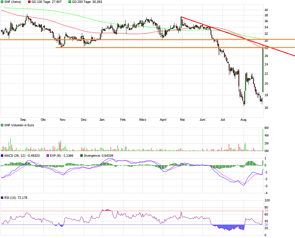Screen dimensions: 295x238
Task: Click the 'Okt.' month axis label
Action: 43,120
